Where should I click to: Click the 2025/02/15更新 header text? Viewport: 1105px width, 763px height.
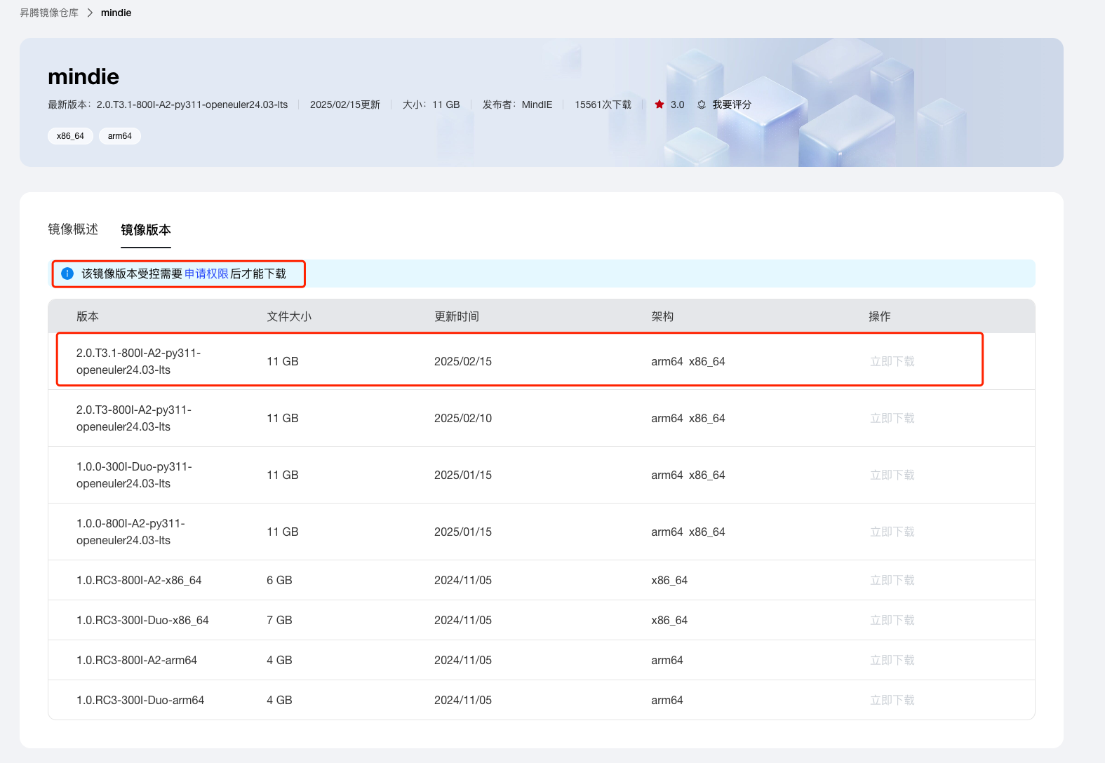click(345, 104)
